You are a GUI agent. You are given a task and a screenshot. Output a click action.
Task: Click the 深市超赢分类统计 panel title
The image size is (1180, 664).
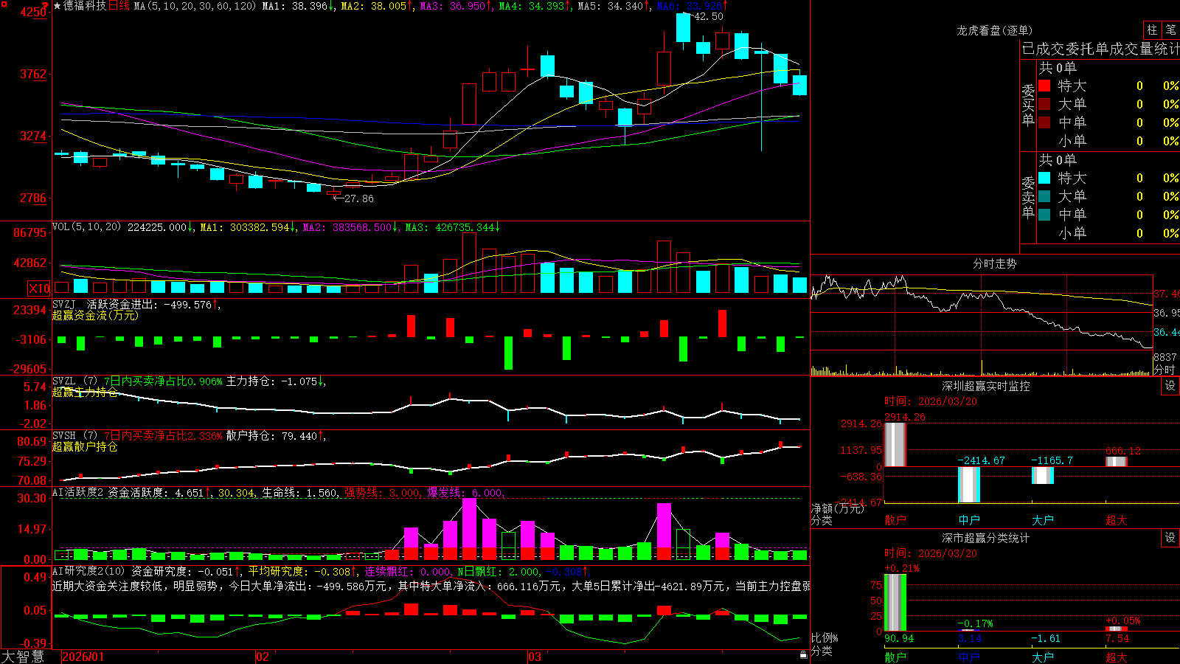tap(986, 538)
